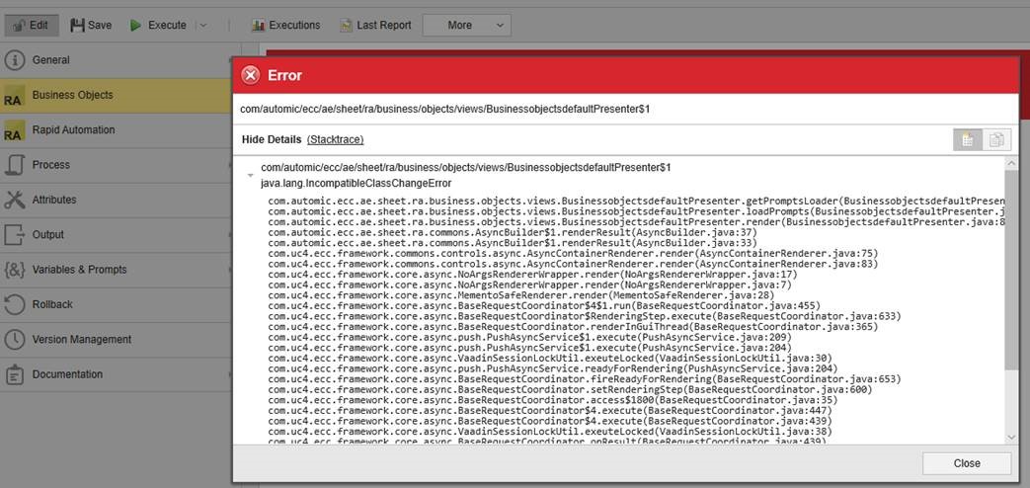This screenshot has height=488, width=1030.
Task: Click the Edit toolbar button
Action: 32,25
